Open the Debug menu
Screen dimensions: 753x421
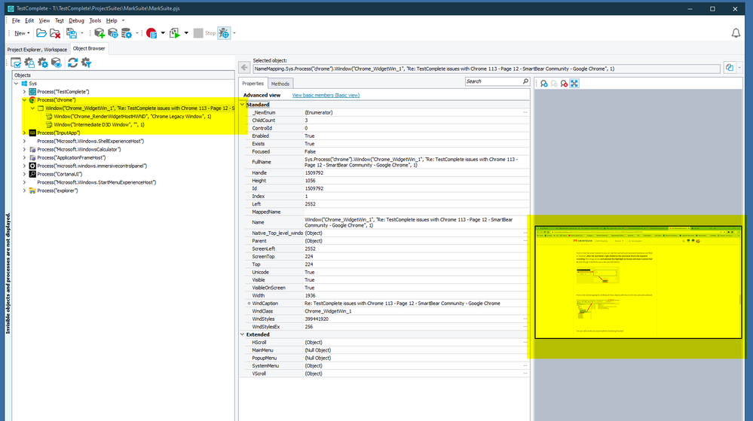coord(76,20)
